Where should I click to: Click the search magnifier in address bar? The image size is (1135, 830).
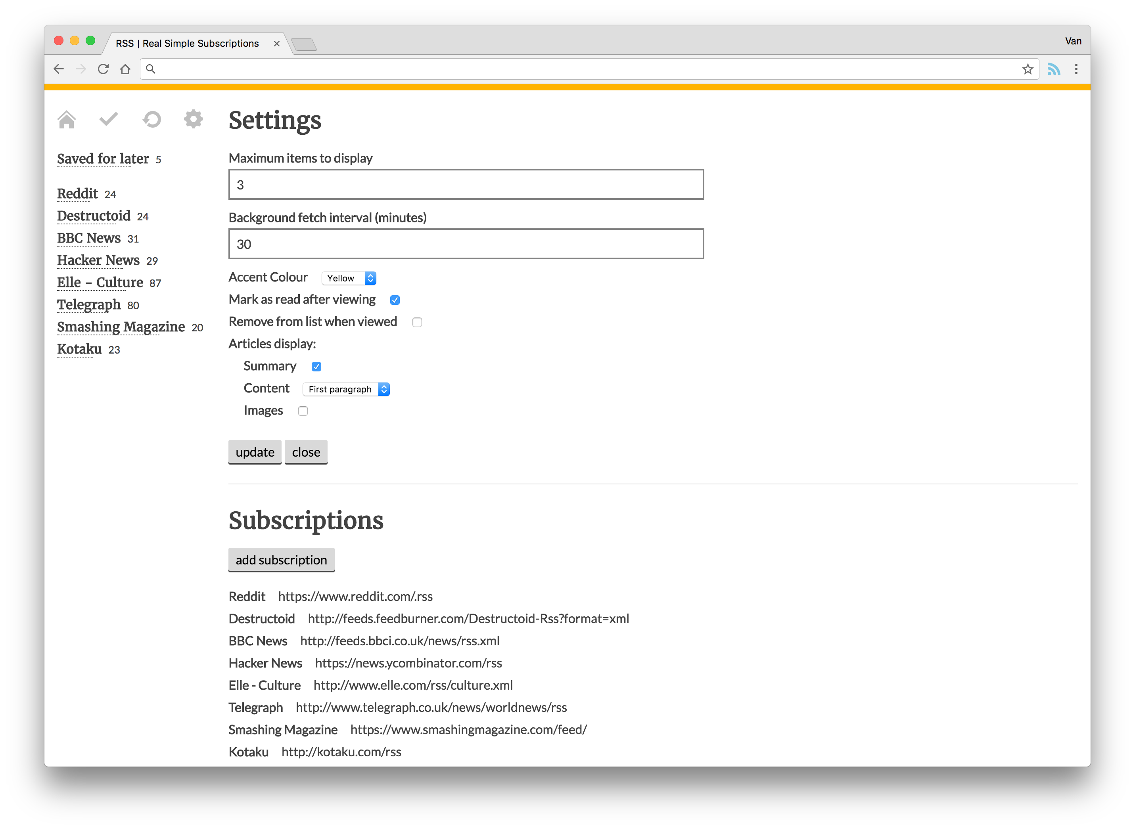coord(150,69)
